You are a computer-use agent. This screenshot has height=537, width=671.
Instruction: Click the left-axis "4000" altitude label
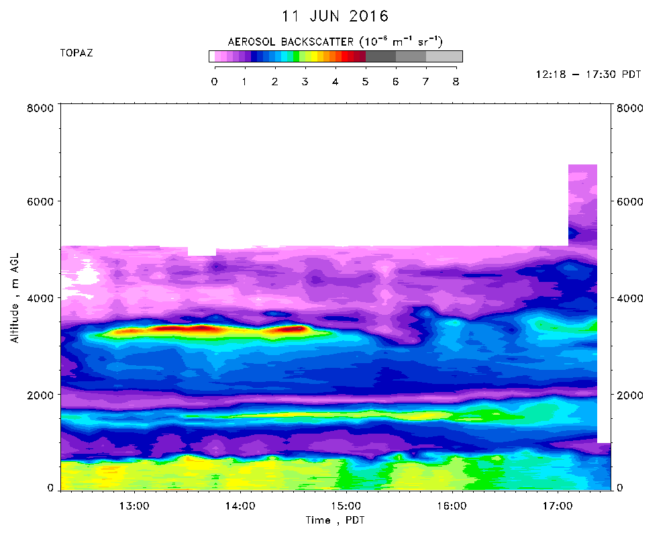click(40, 299)
